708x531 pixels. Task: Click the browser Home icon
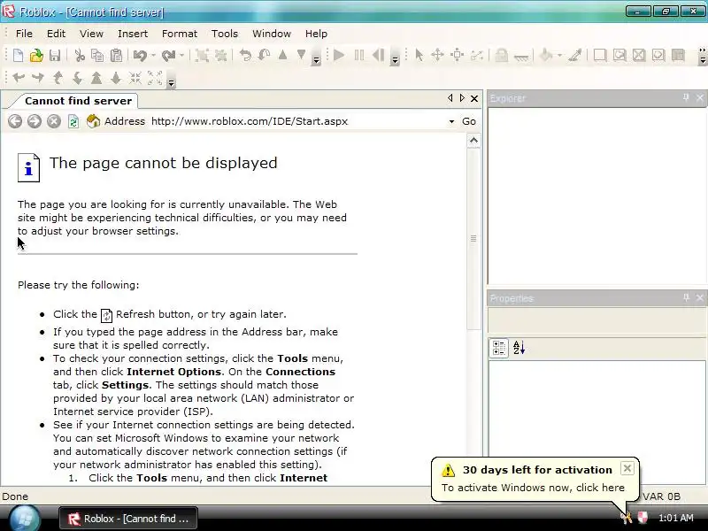pyautogui.click(x=93, y=121)
